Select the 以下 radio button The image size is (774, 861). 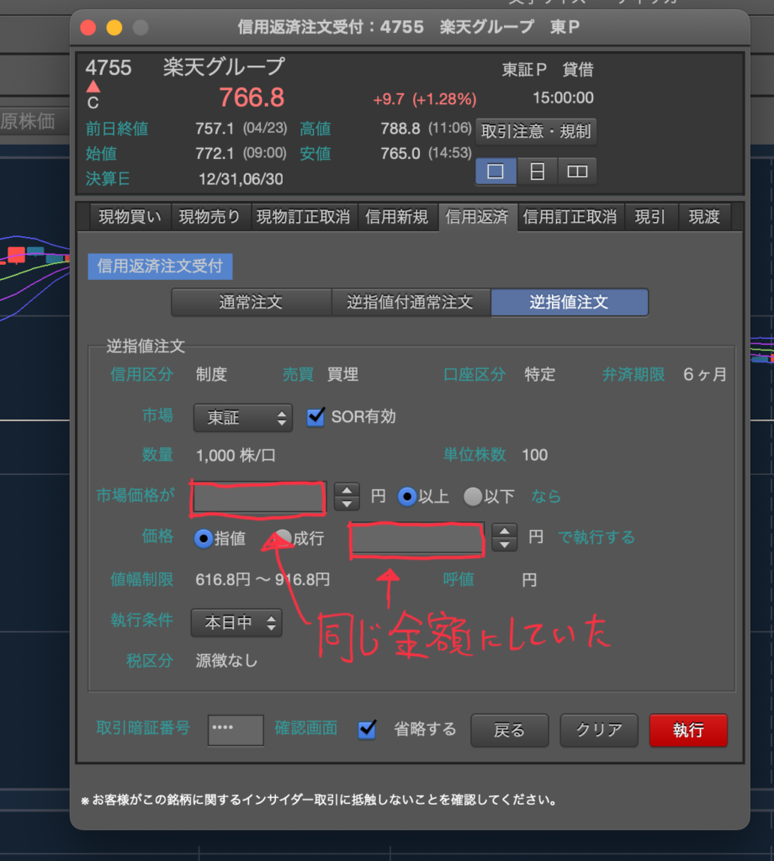[x=473, y=496]
